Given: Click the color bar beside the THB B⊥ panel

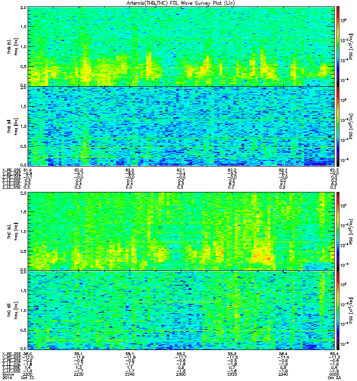Looking at the screenshot, I should [x=338, y=46].
